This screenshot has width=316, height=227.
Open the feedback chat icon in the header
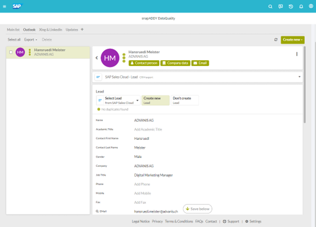pyautogui.click(x=280, y=7)
